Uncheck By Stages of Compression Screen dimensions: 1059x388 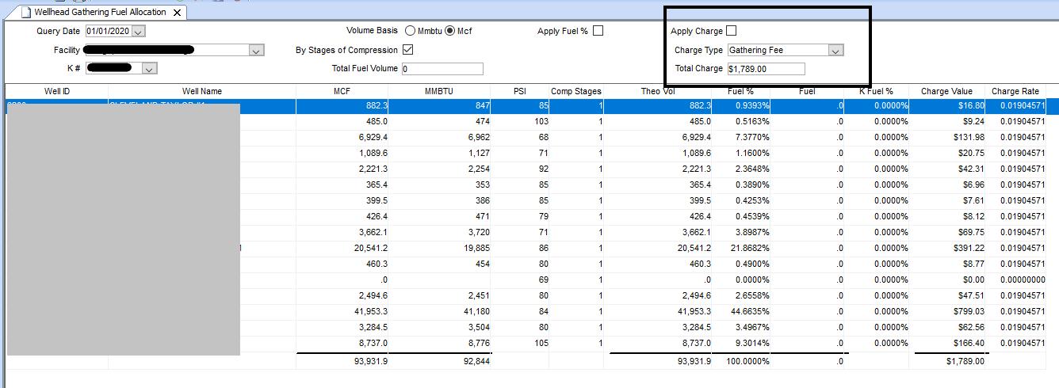[x=407, y=50]
